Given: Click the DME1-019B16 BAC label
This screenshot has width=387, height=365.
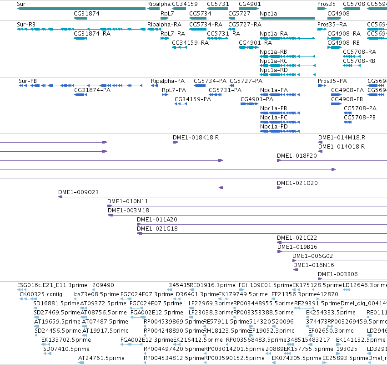Looking at the screenshot, I should click(x=297, y=247).
